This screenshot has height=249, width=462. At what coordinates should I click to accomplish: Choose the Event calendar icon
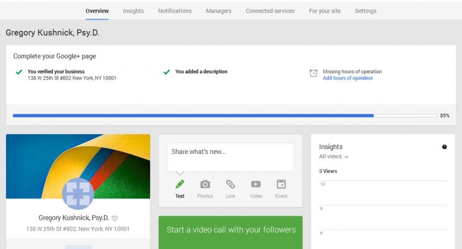click(x=281, y=184)
